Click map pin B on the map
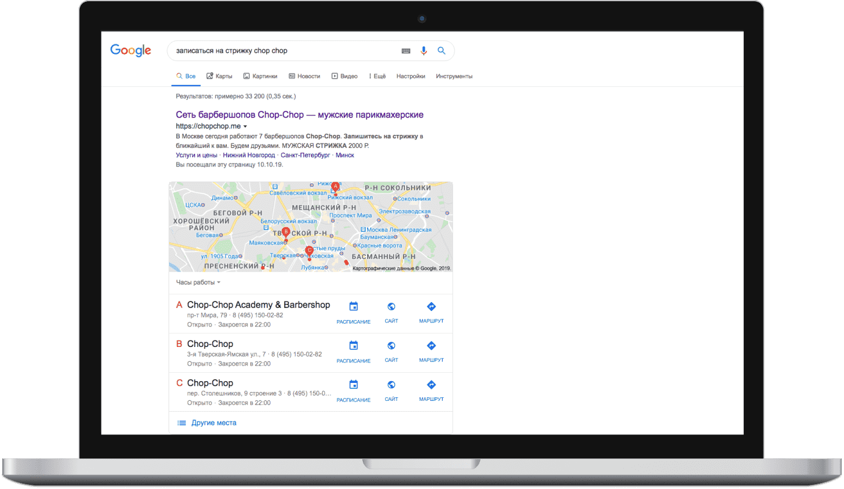Screen dimensions: 844x489 point(286,232)
